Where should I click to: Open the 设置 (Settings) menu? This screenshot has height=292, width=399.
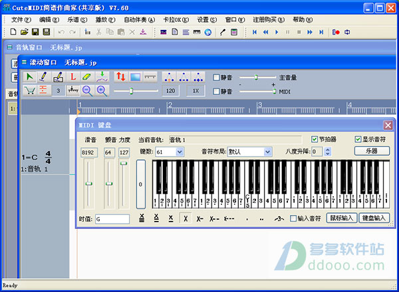click(207, 19)
